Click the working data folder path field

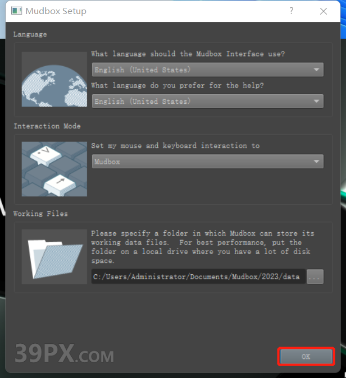[198, 276]
